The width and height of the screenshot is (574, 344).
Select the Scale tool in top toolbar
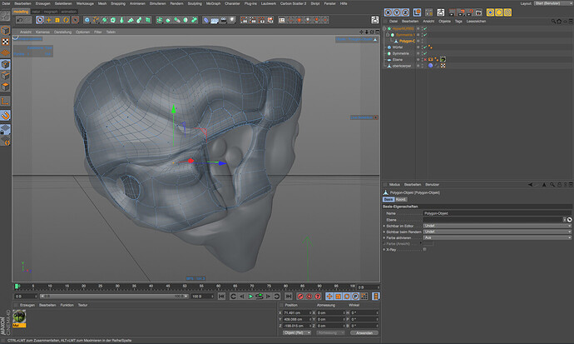click(57, 20)
